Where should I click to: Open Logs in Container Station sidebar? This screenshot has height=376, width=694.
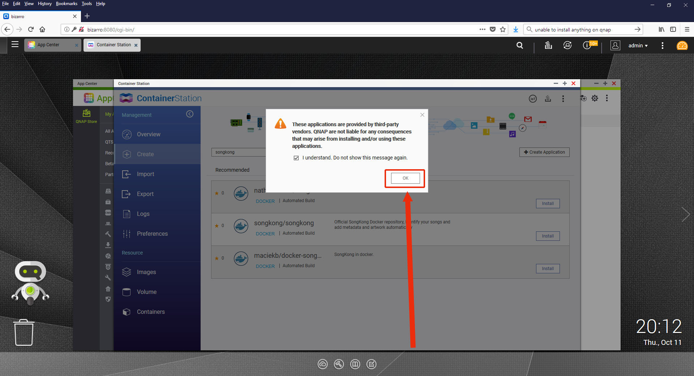(x=157, y=214)
